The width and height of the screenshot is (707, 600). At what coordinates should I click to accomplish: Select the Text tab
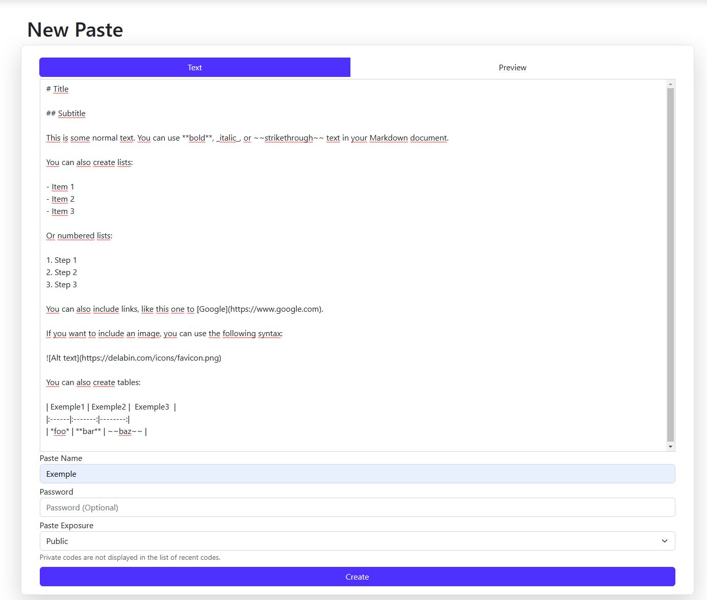[x=194, y=67]
